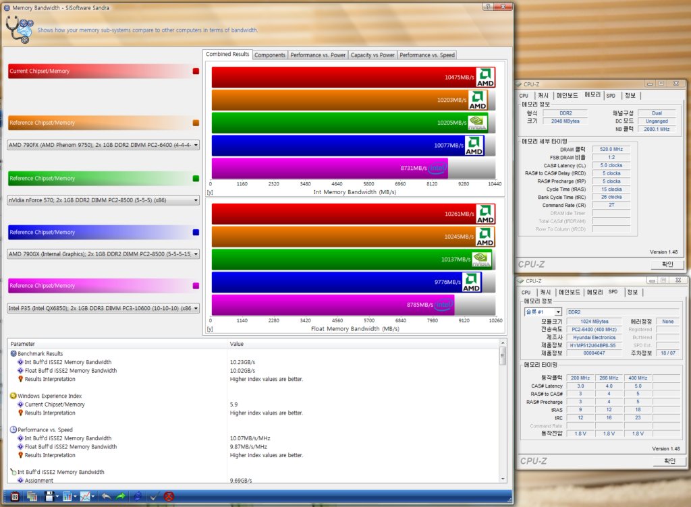Click 확인 in the CPU-Z slot #1 window

pos(669,460)
